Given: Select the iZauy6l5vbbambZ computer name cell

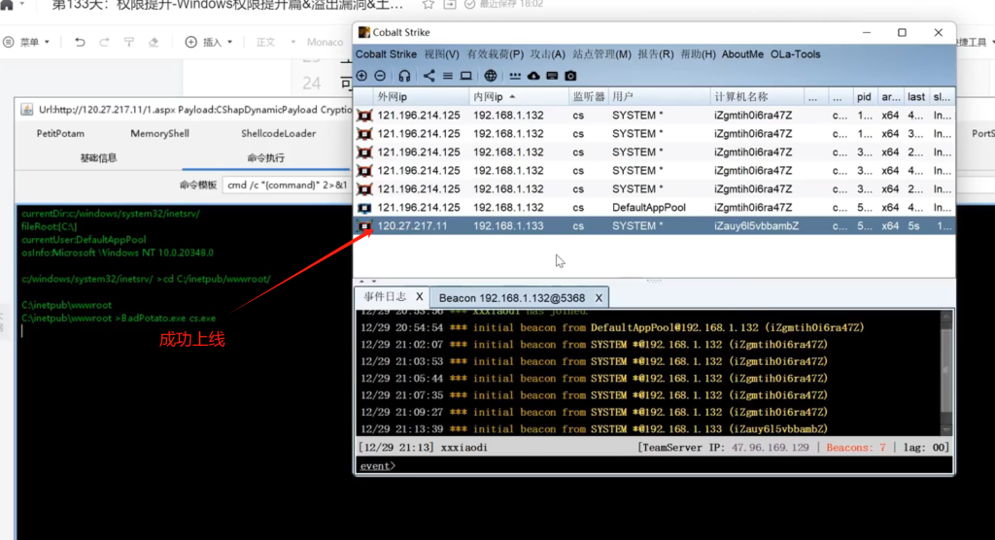Looking at the screenshot, I should (x=756, y=226).
